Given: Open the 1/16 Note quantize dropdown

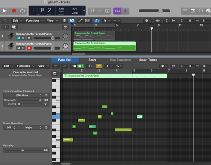Looking at the screenshot, I should tap(23, 96).
